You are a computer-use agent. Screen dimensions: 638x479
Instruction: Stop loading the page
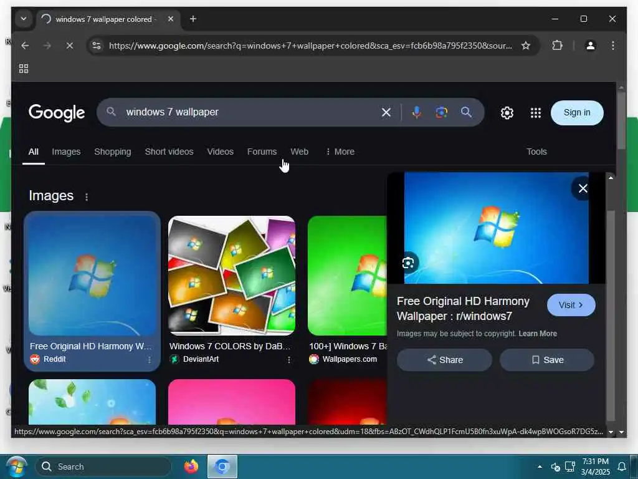coord(70,46)
